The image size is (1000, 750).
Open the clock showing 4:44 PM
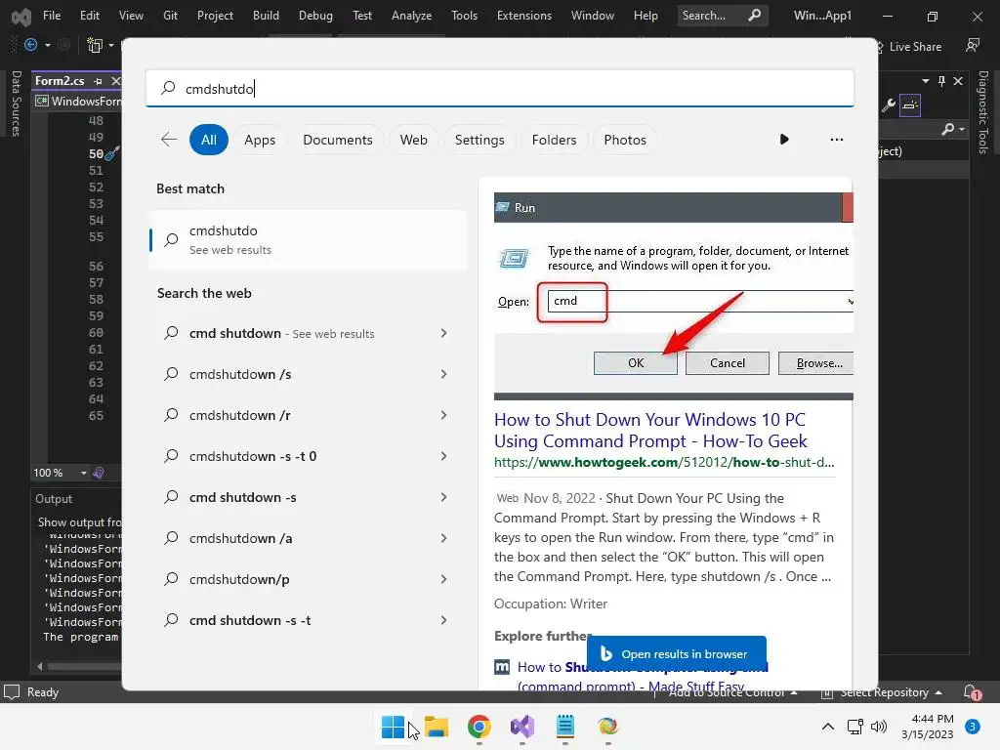pos(928,727)
